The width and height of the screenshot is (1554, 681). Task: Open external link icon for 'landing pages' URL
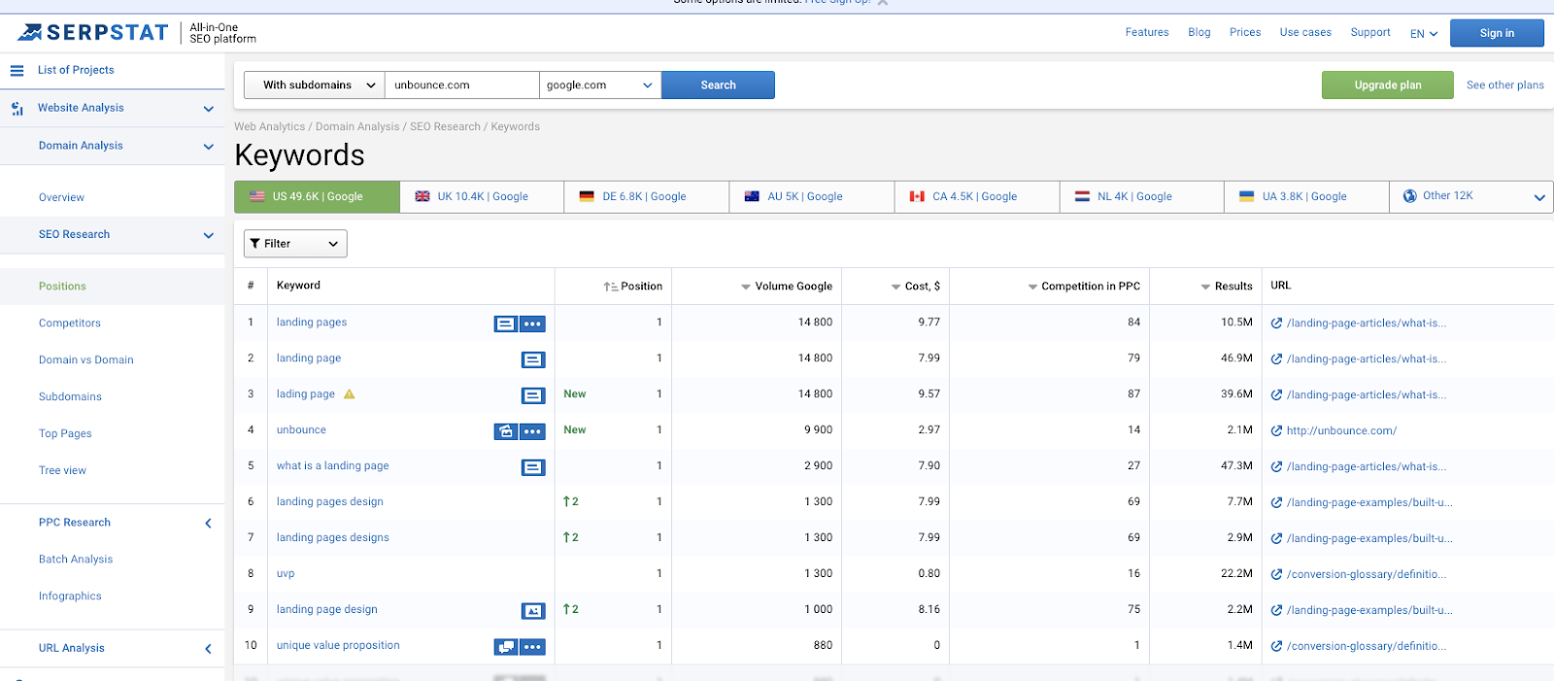coord(1277,323)
